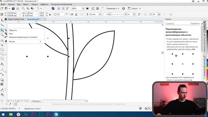Expand the Undo history arrow dropdown

pos(41,8)
